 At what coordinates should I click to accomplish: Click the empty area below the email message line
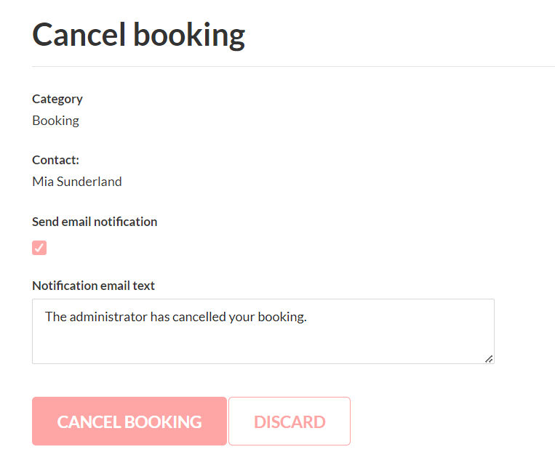click(262, 345)
